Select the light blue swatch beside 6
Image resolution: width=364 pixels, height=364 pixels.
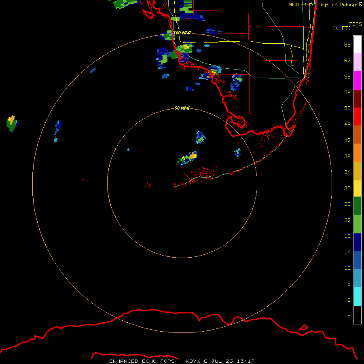tap(357, 278)
